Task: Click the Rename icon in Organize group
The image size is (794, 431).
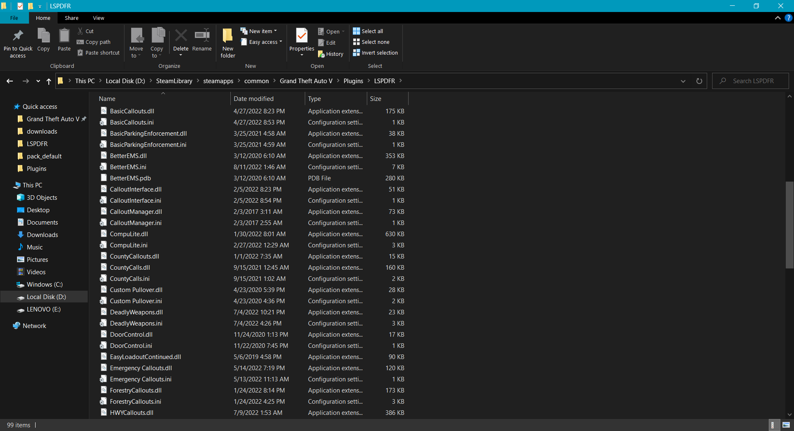Action: [202, 36]
